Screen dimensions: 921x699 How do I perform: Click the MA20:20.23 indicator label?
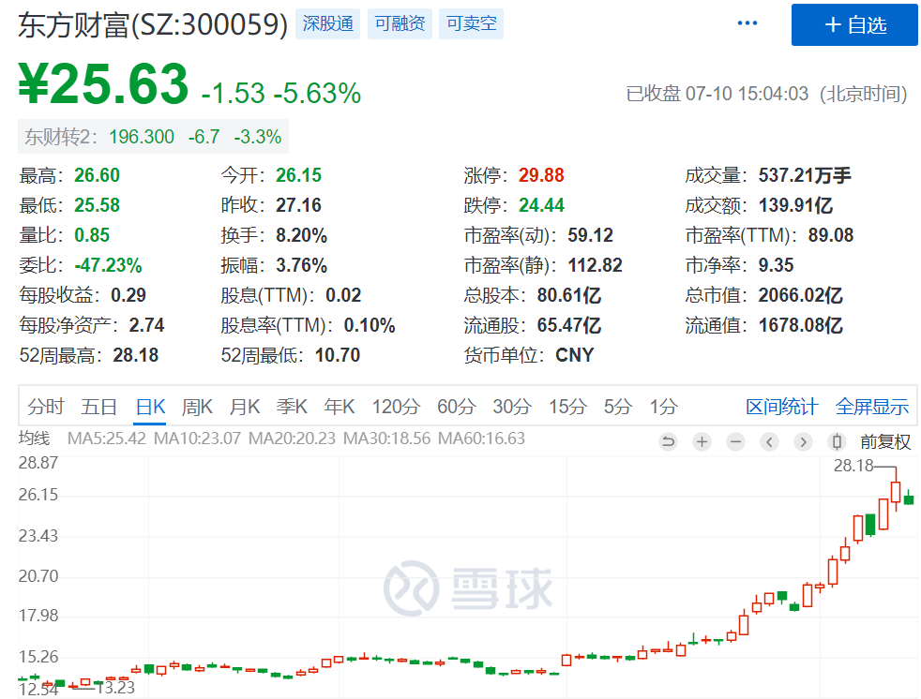pos(292,439)
